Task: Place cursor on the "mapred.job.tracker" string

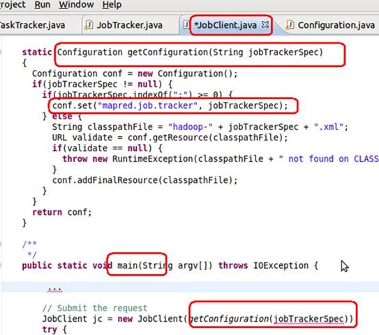Action: click(148, 105)
